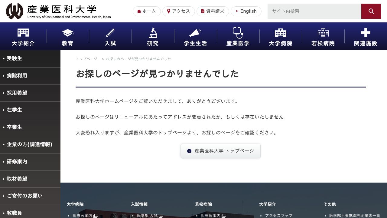This screenshot has width=387, height=218.
Task: Click the map pin icon beside アクセス
Action: [169, 11]
